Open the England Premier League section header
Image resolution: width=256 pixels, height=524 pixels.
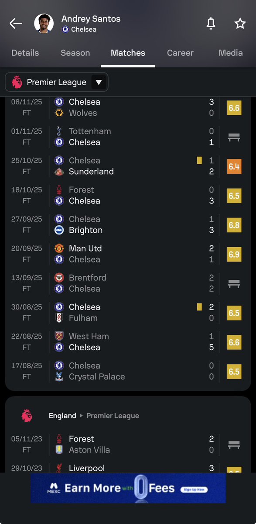coord(128,416)
